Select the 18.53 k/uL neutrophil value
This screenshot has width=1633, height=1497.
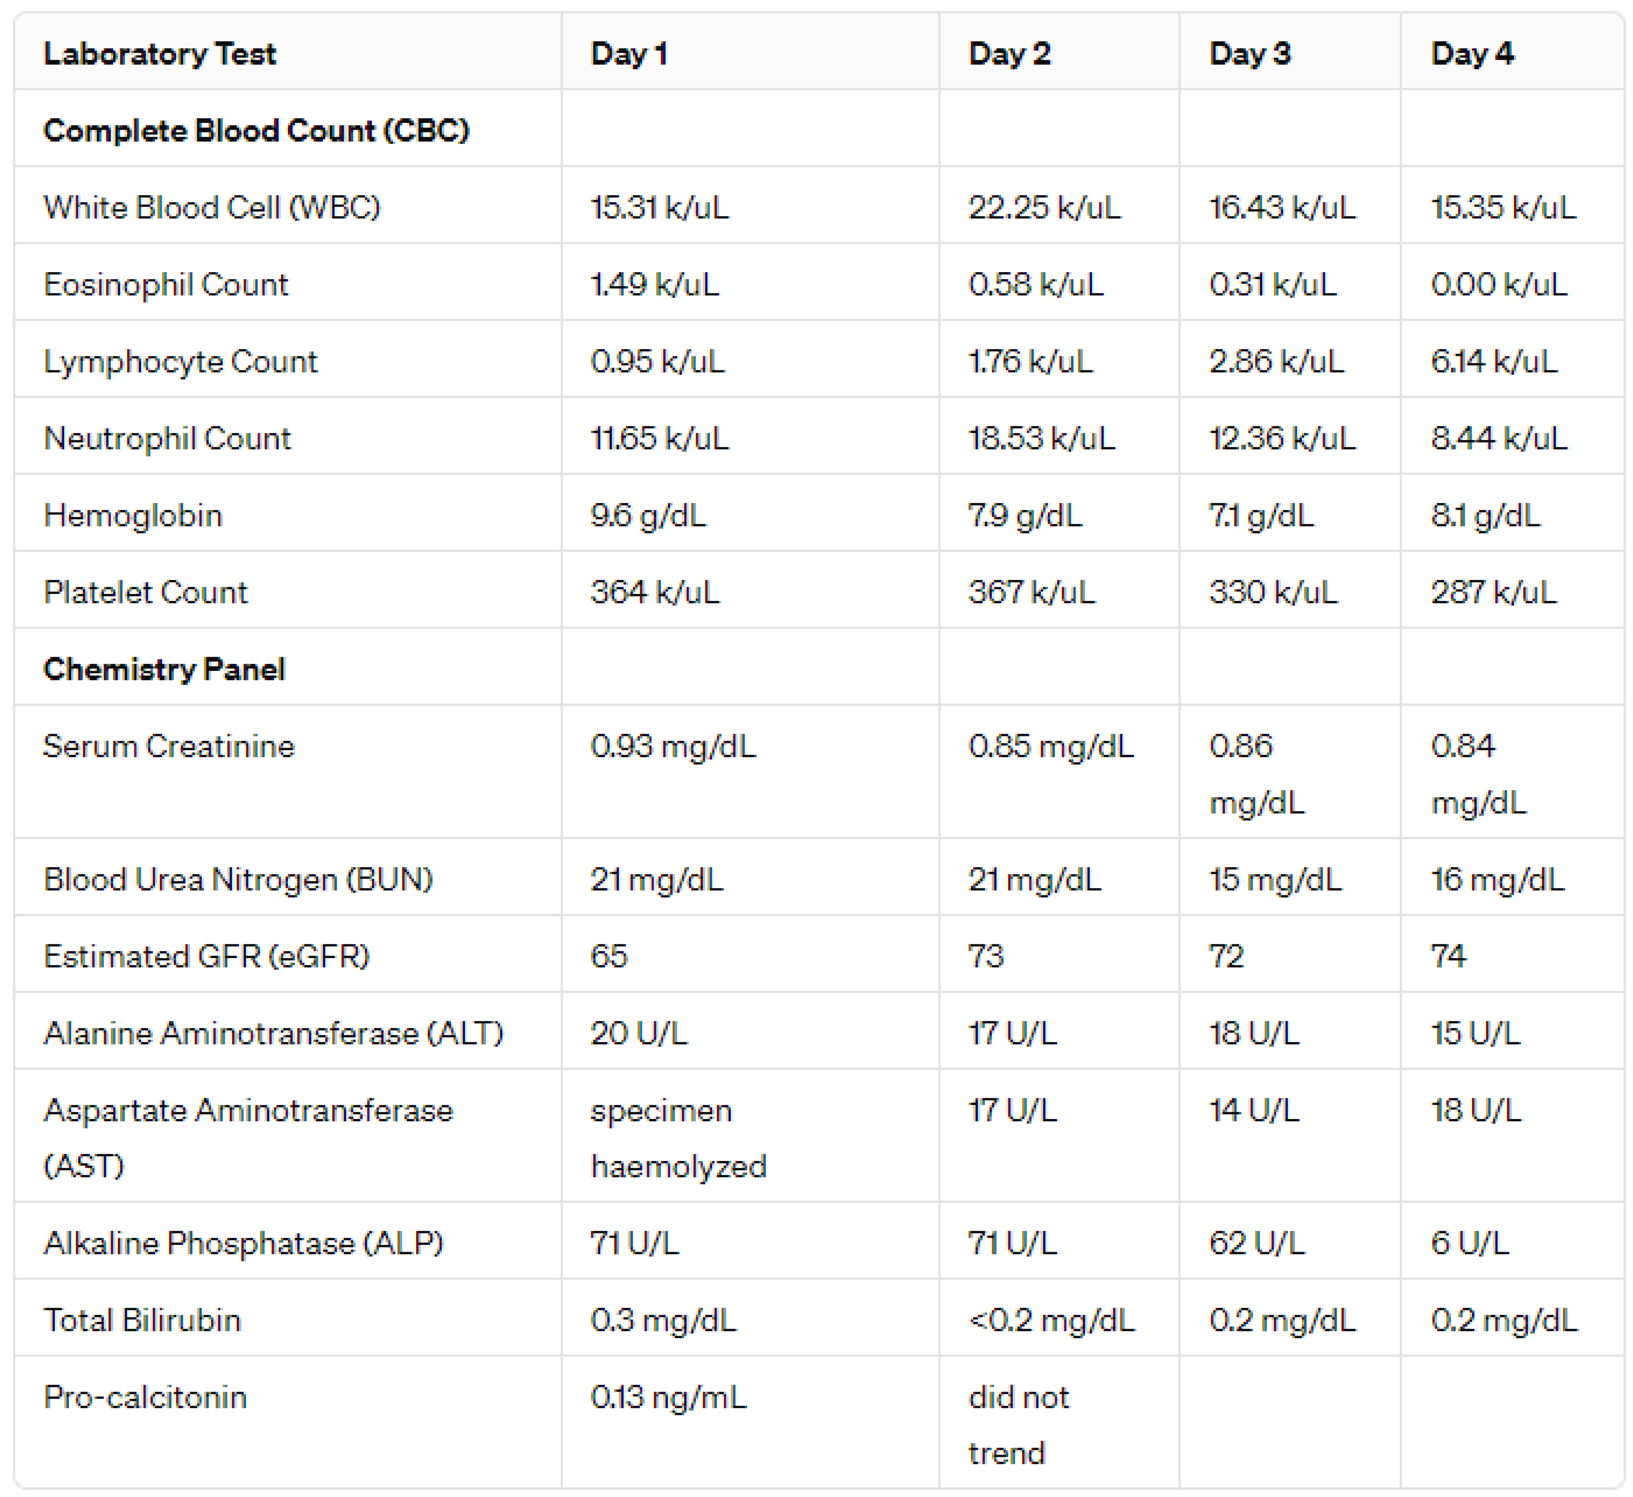pos(1041,438)
